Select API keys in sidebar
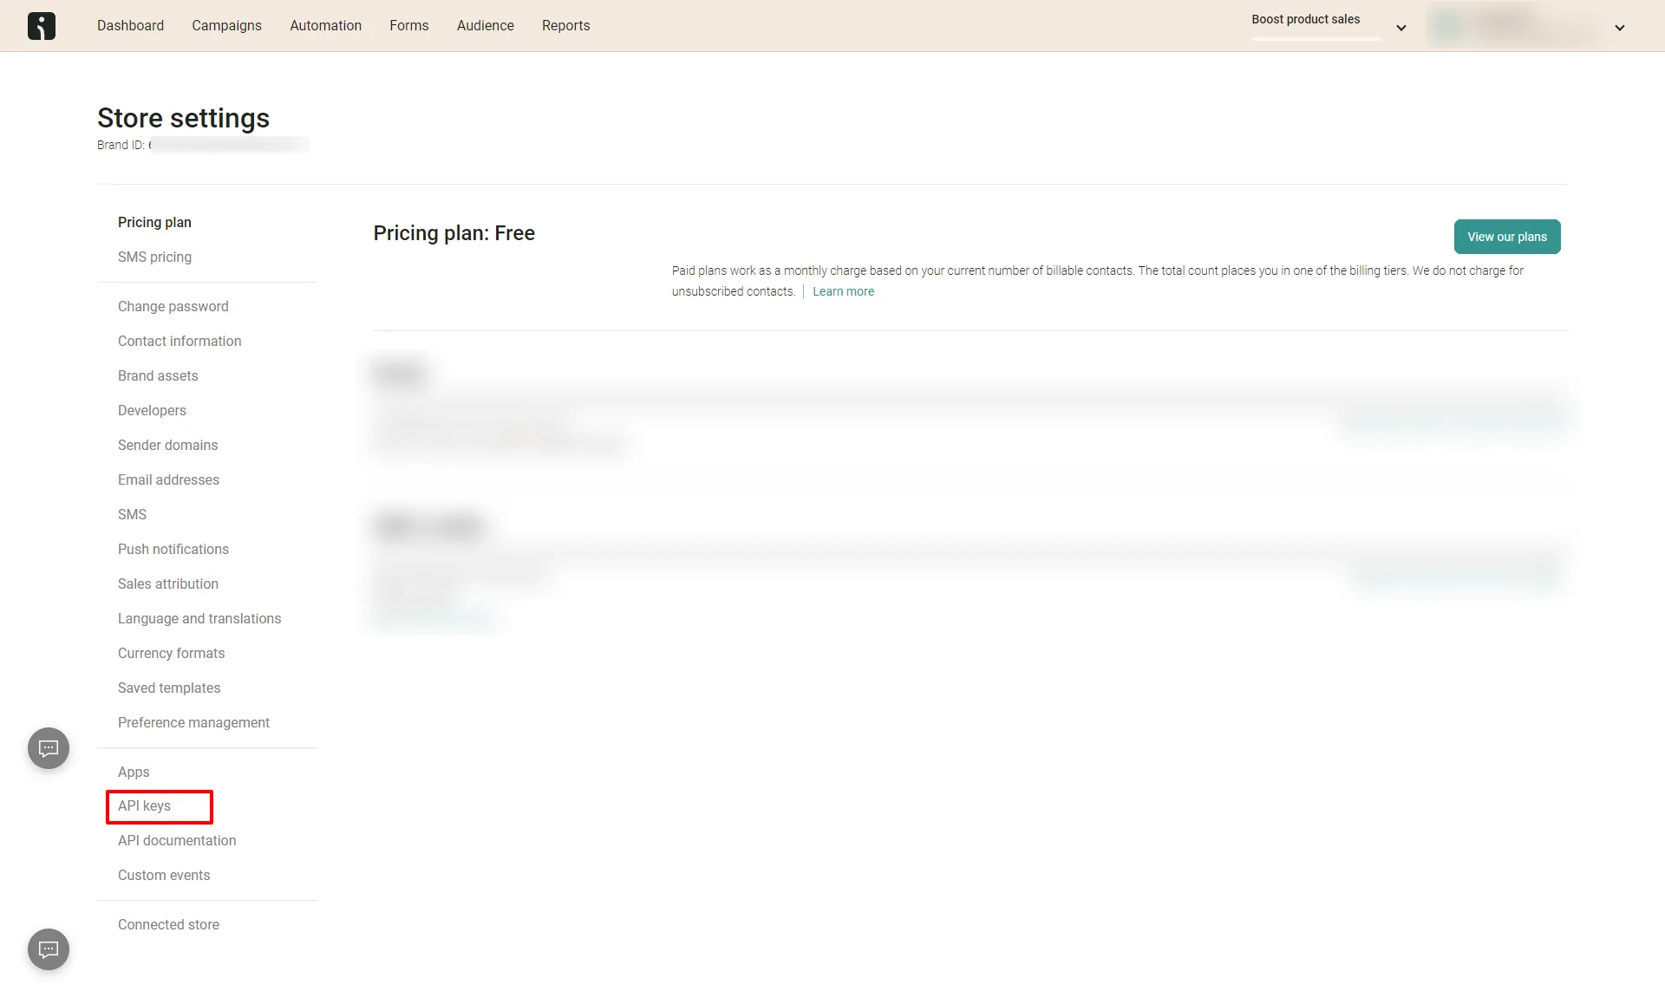The image size is (1665, 991). (145, 806)
